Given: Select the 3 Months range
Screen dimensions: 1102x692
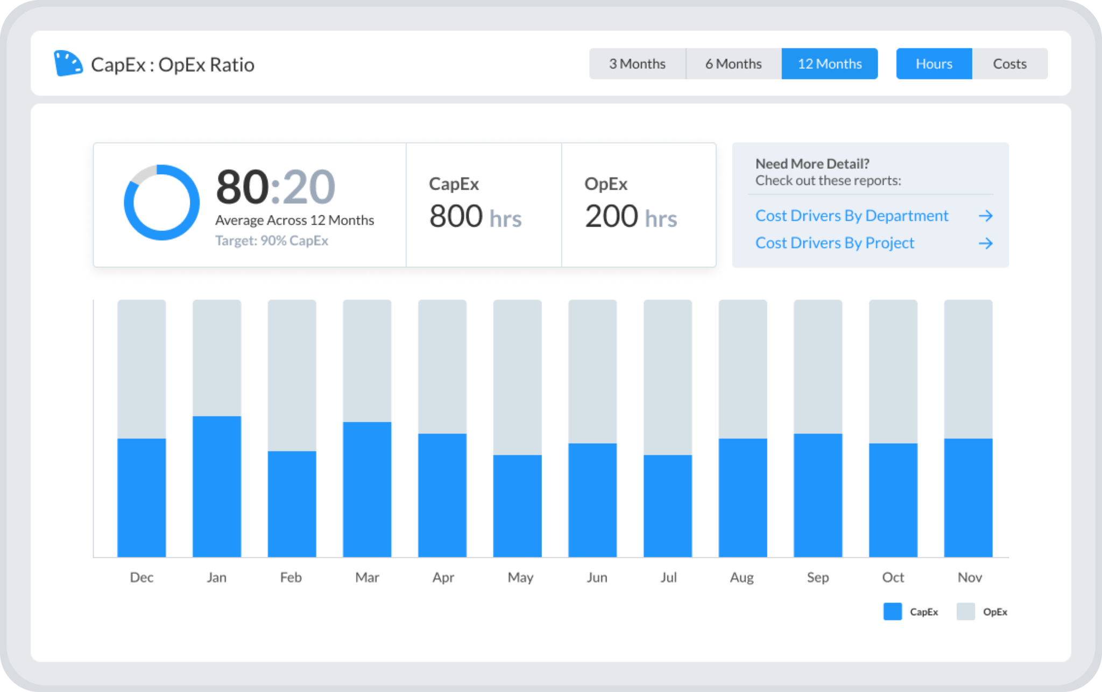Looking at the screenshot, I should 637,64.
